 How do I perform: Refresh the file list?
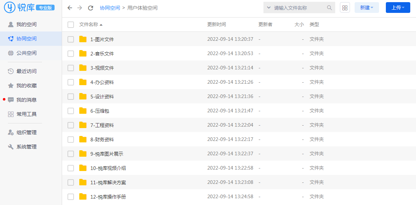click(90, 8)
